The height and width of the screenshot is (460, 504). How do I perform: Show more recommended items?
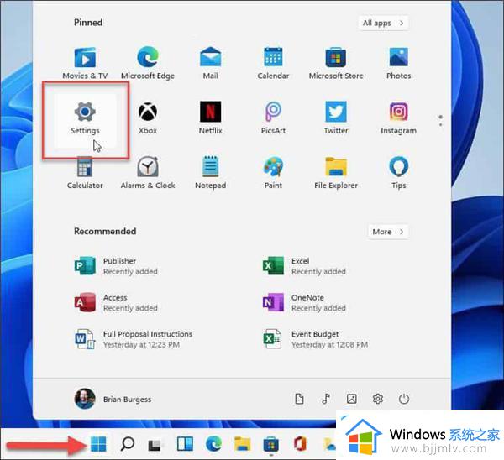(x=388, y=232)
